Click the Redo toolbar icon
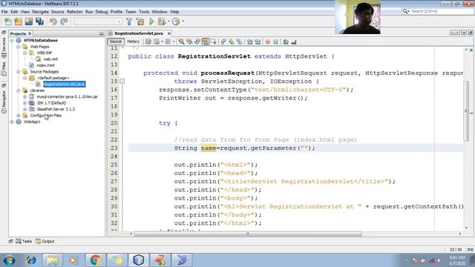The width and height of the screenshot is (475, 267). pos(64,22)
